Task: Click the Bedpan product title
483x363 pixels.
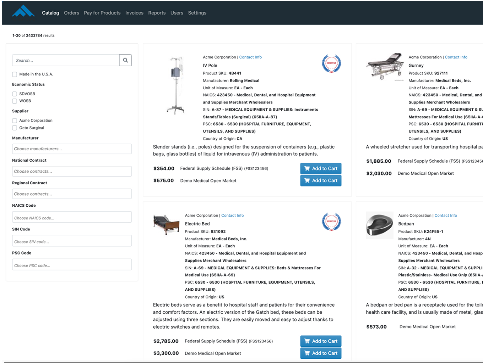Action: pyautogui.click(x=406, y=224)
